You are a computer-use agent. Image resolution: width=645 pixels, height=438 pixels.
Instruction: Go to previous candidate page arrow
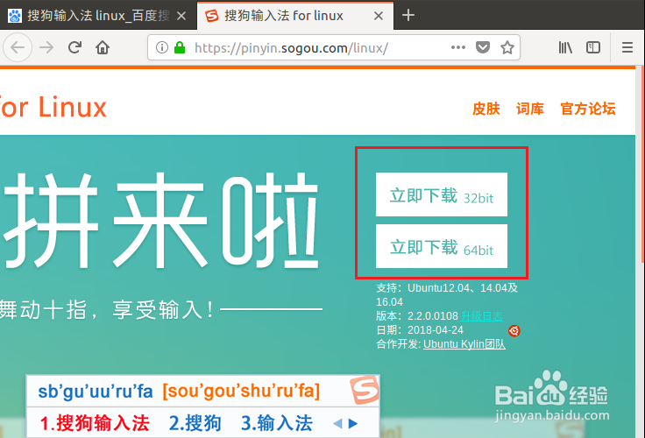pos(337,423)
